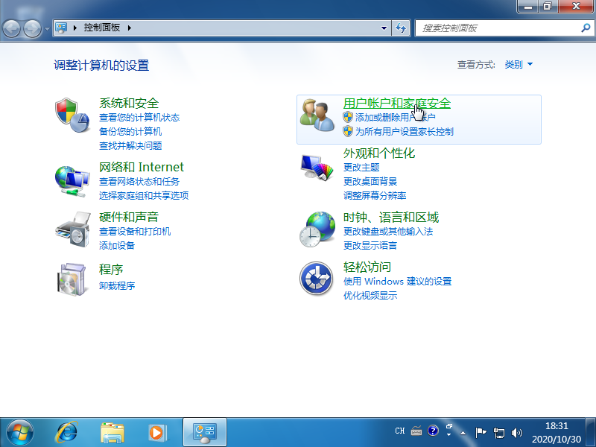Click the 用户帐户和家庭安全 icon

[x=317, y=115]
